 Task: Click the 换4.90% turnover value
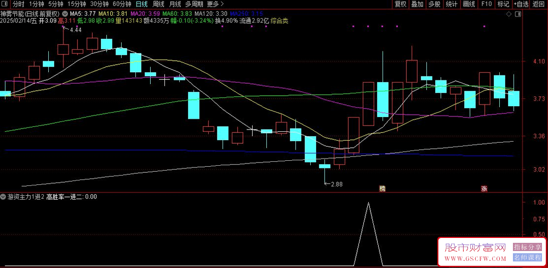[227, 21]
